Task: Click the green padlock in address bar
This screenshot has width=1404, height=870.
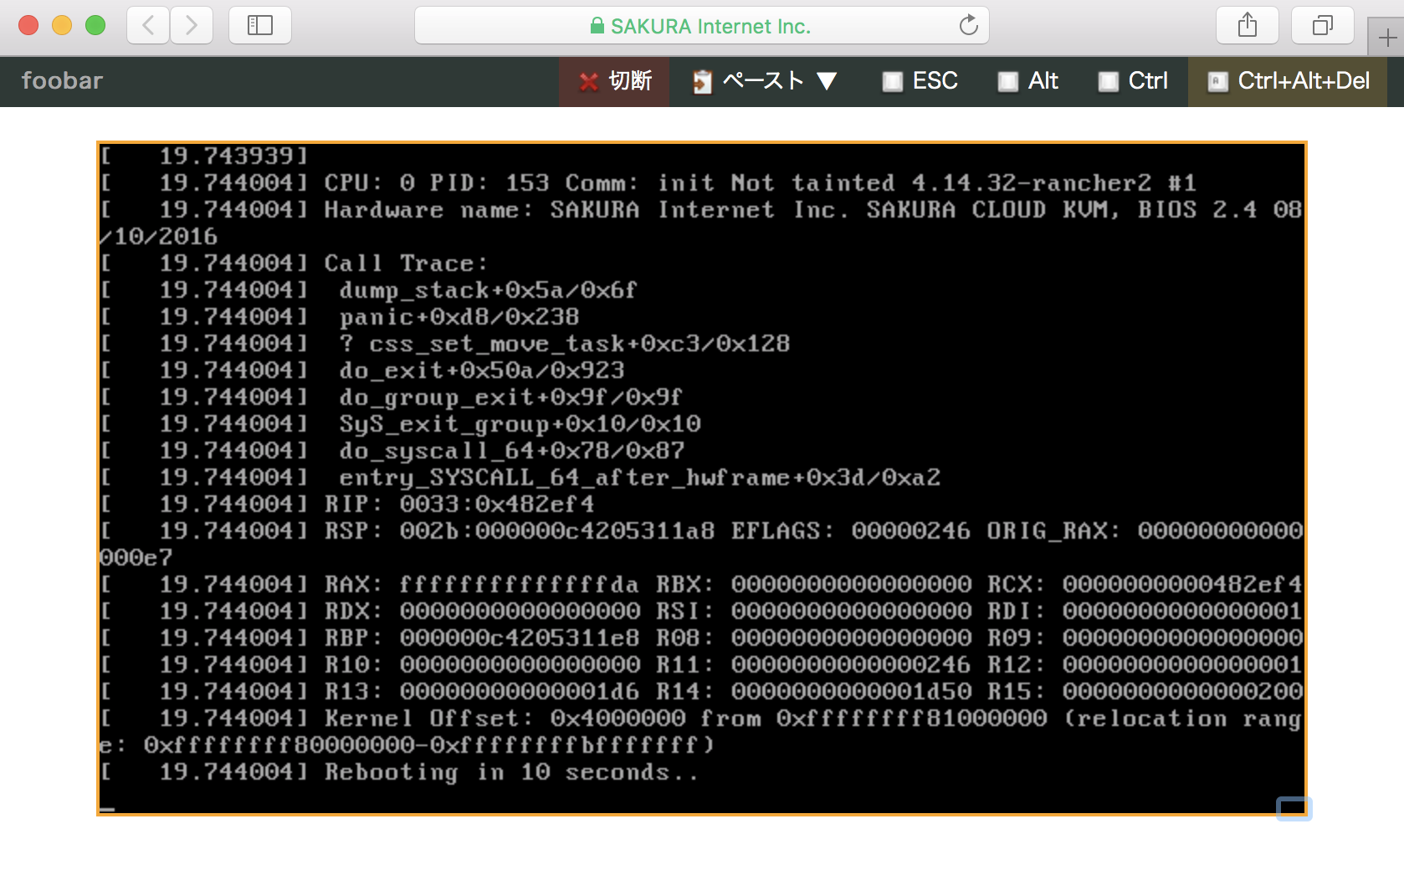Action: coord(597,26)
